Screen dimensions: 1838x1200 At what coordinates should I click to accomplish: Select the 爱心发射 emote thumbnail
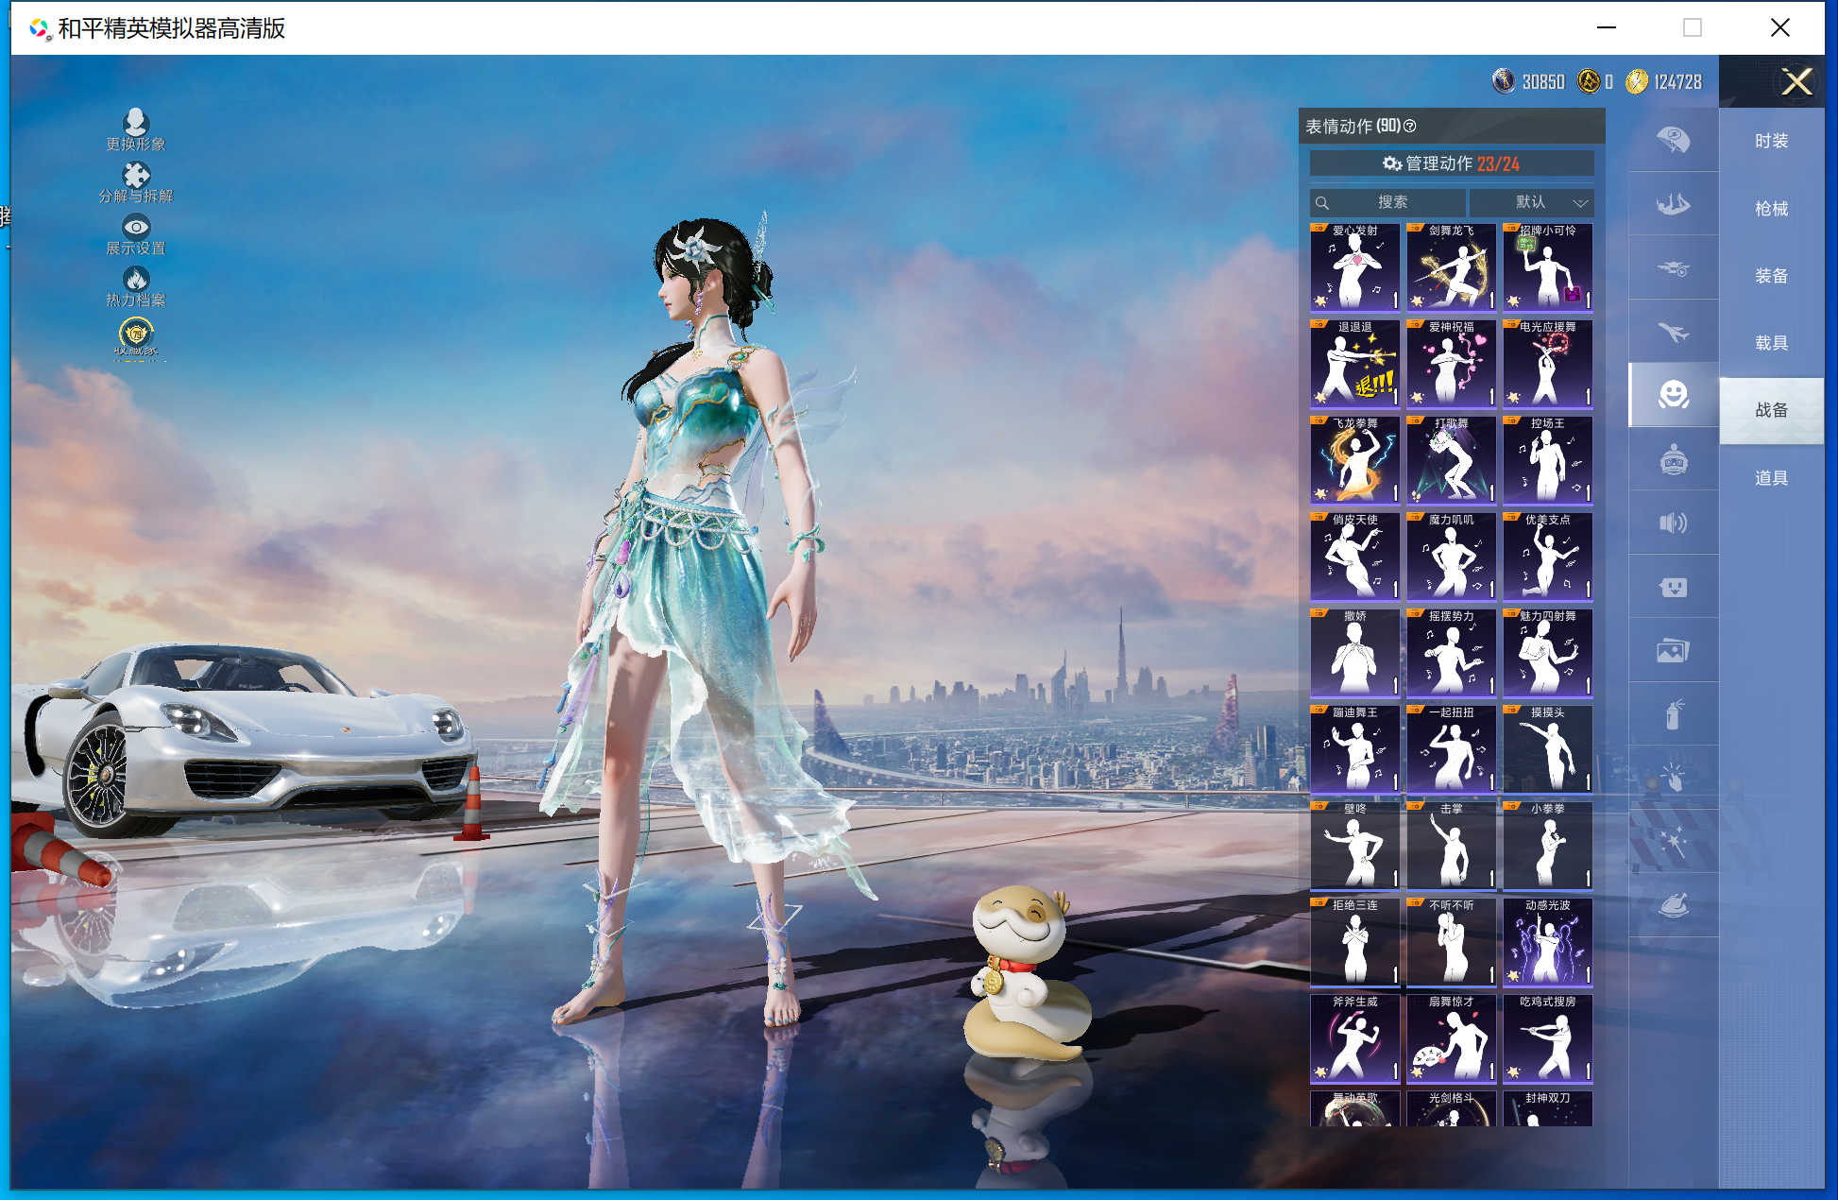tap(1354, 267)
